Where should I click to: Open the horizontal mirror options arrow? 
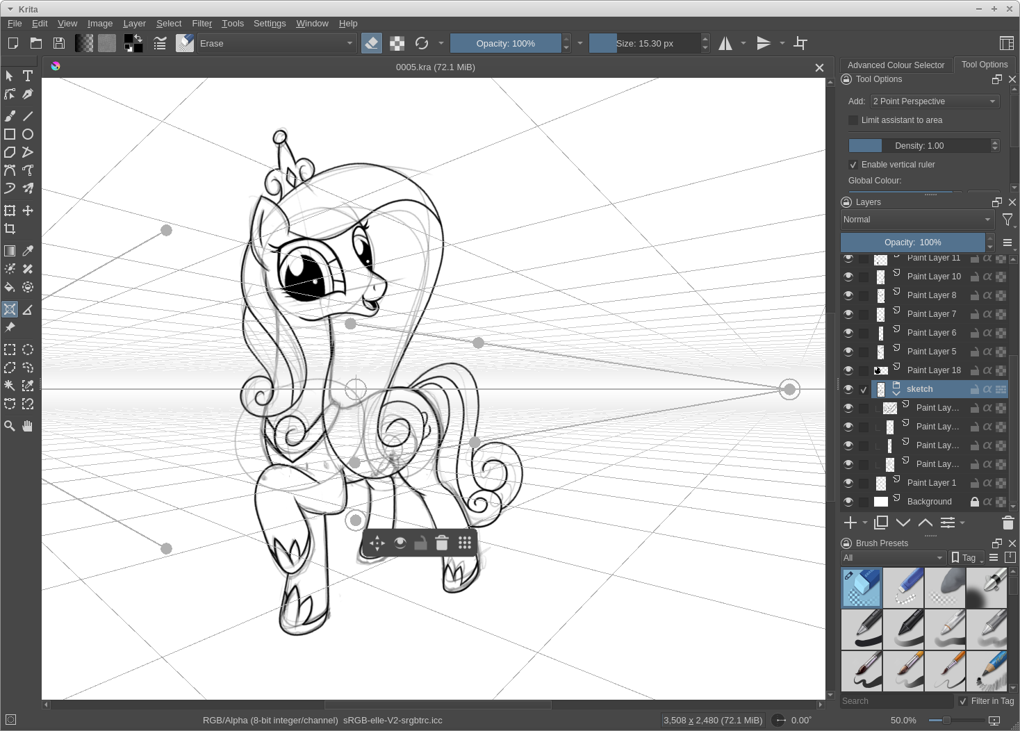(x=743, y=43)
